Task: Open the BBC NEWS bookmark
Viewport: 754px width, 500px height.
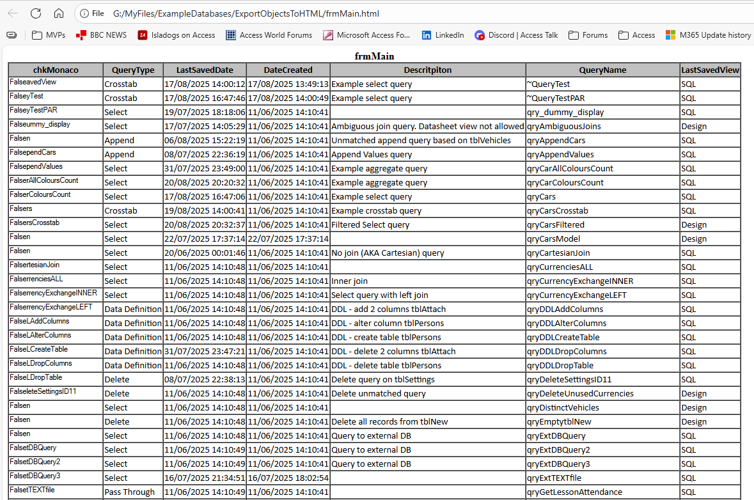Action: (102, 35)
